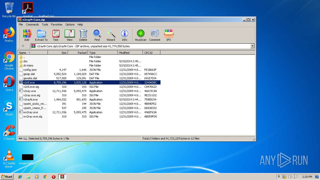Open the Favorites menu

(x=57, y=24)
